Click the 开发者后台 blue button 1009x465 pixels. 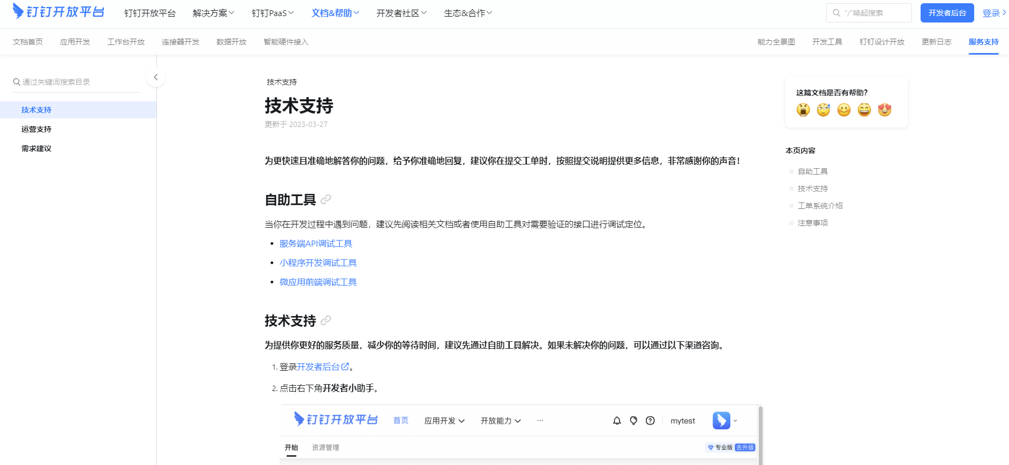point(947,13)
